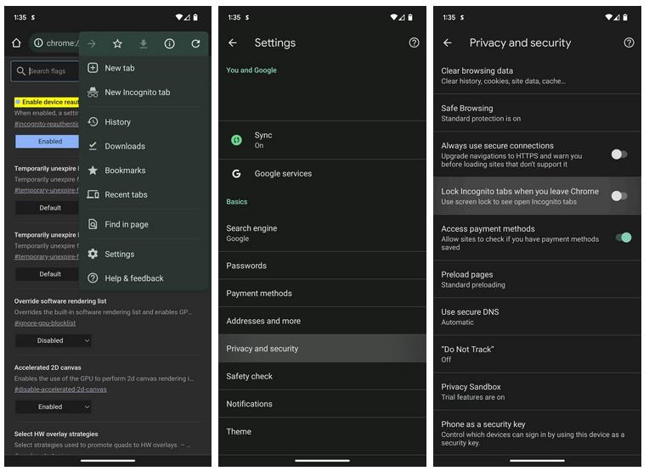Image resolution: width=649 pixels, height=471 pixels.
Task: Open Preload pages setting
Action: tap(537, 279)
